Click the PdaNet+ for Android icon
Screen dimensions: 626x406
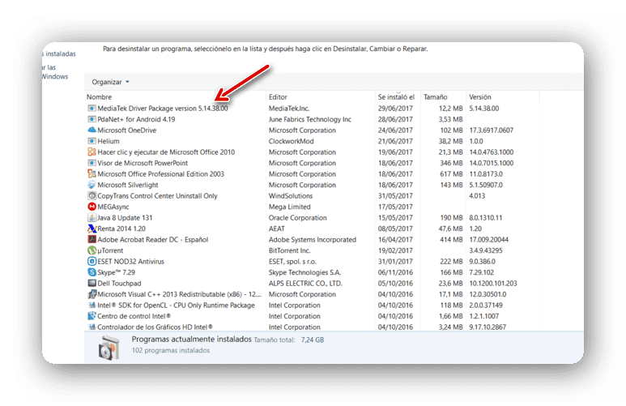(x=92, y=119)
